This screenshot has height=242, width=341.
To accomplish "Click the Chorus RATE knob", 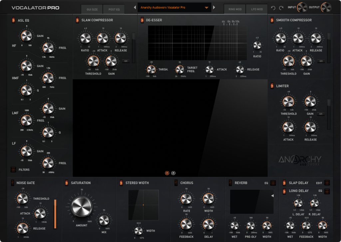I will 186,199.
